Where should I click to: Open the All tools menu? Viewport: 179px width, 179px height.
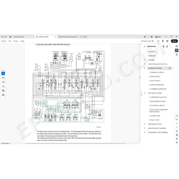[x=4, y=41]
